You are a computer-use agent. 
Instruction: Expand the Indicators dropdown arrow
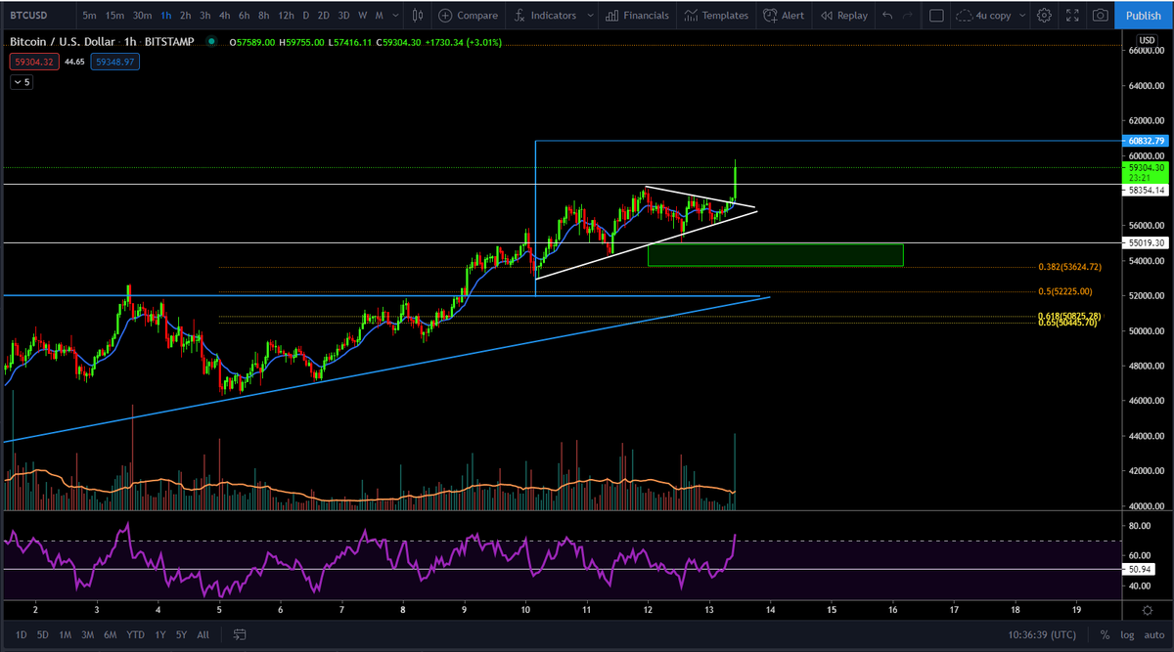coord(590,15)
